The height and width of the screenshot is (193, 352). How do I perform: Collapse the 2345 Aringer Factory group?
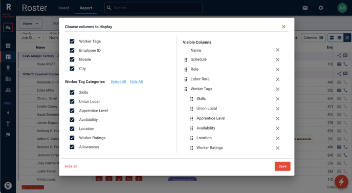coord(58,56)
